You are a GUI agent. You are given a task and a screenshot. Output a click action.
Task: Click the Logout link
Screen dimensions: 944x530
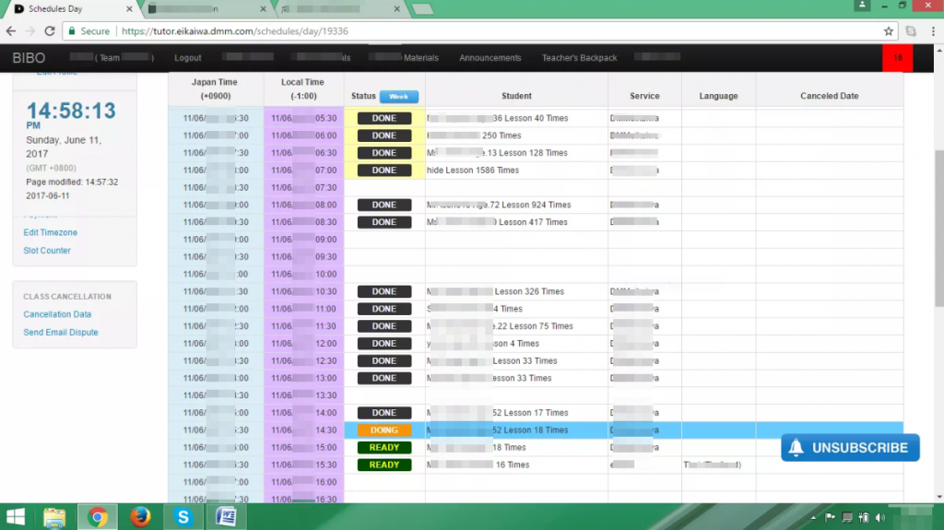click(x=188, y=58)
